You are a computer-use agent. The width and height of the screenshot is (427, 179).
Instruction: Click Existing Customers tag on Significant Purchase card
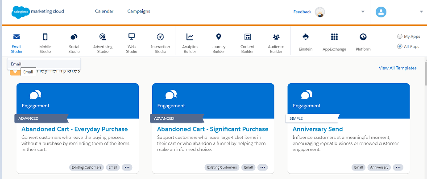[x=222, y=167]
